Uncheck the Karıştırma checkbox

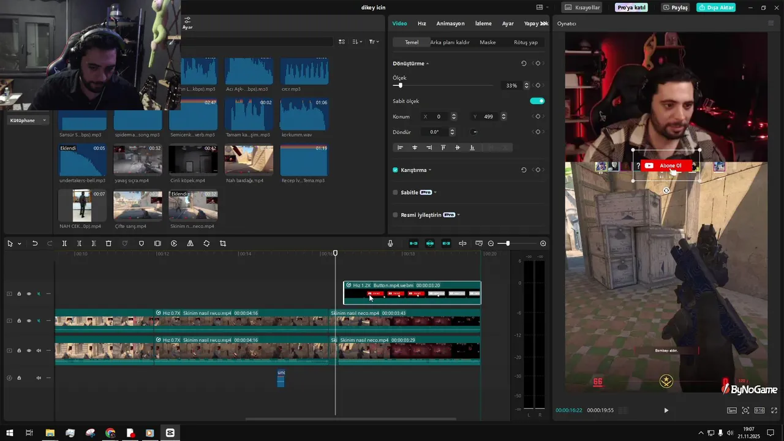coord(395,170)
